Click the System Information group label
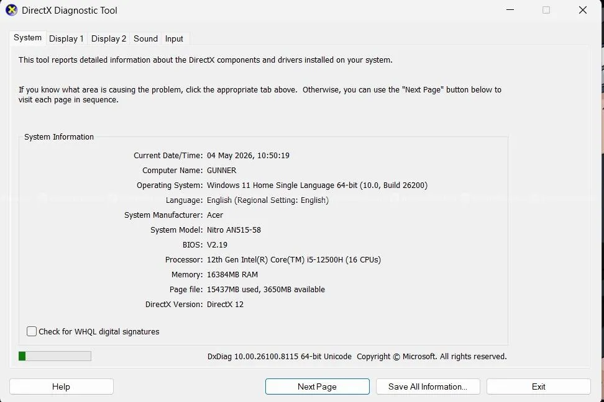The height and width of the screenshot is (402, 604). pyautogui.click(x=59, y=137)
